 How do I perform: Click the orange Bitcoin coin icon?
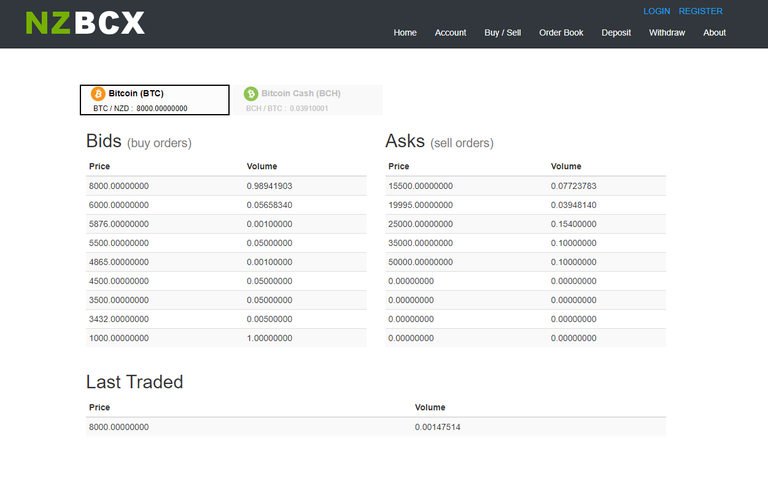(x=98, y=94)
